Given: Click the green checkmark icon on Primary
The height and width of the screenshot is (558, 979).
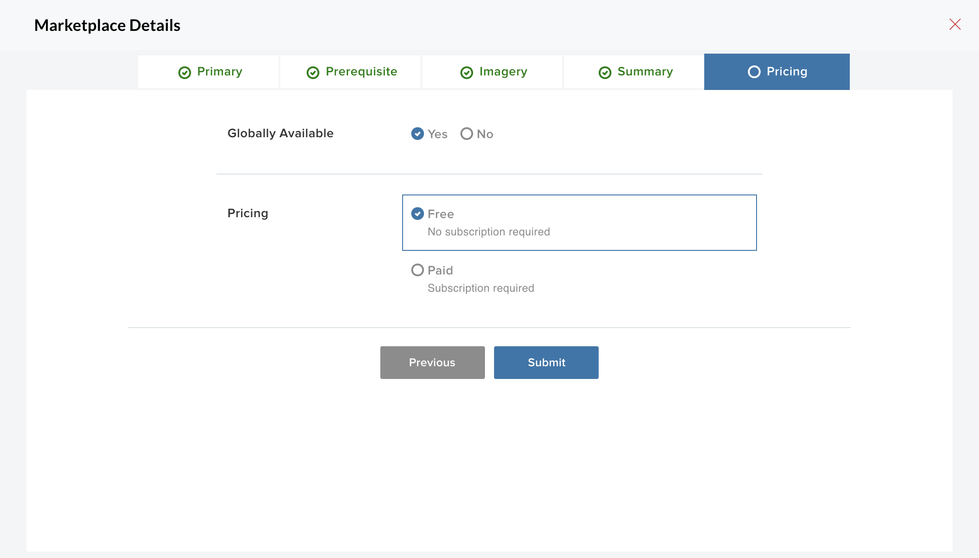Looking at the screenshot, I should click(x=185, y=73).
